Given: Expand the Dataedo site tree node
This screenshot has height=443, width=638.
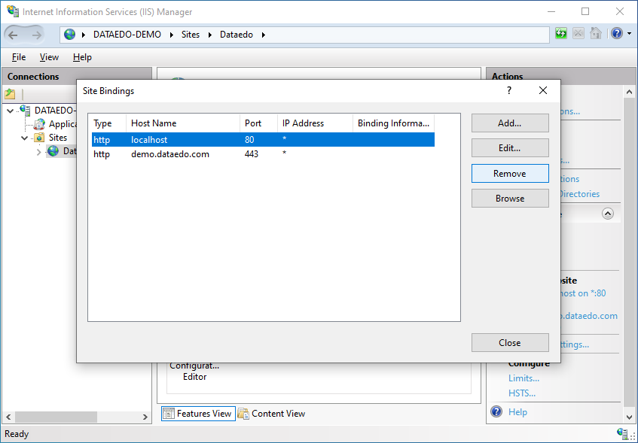Looking at the screenshot, I should pos(39,152).
